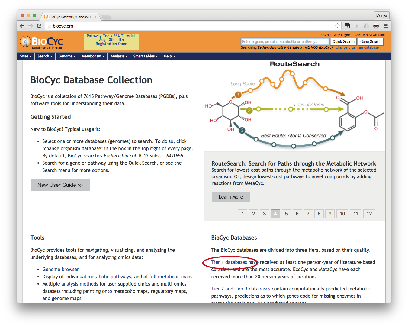Open the Genome browser link

(60, 269)
